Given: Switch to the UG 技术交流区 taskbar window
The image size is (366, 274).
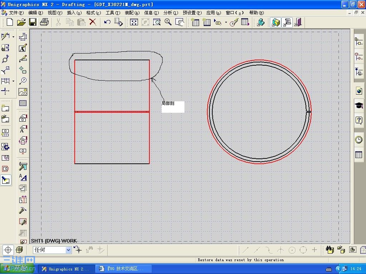Looking at the screenshot, I should pyautogui.click(x=123, y=269).
